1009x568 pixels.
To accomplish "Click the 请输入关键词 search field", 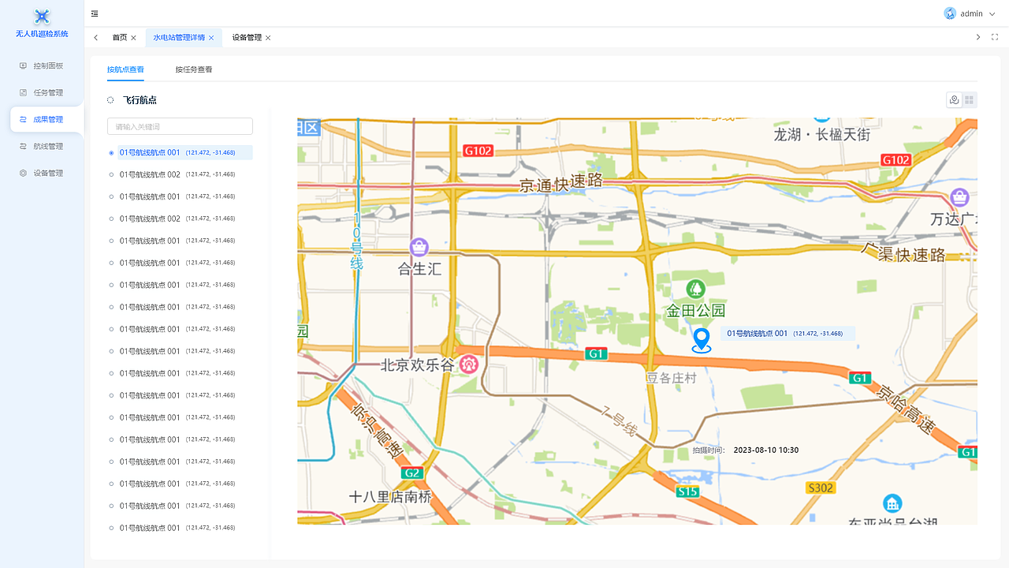I will tap(180, 126).
